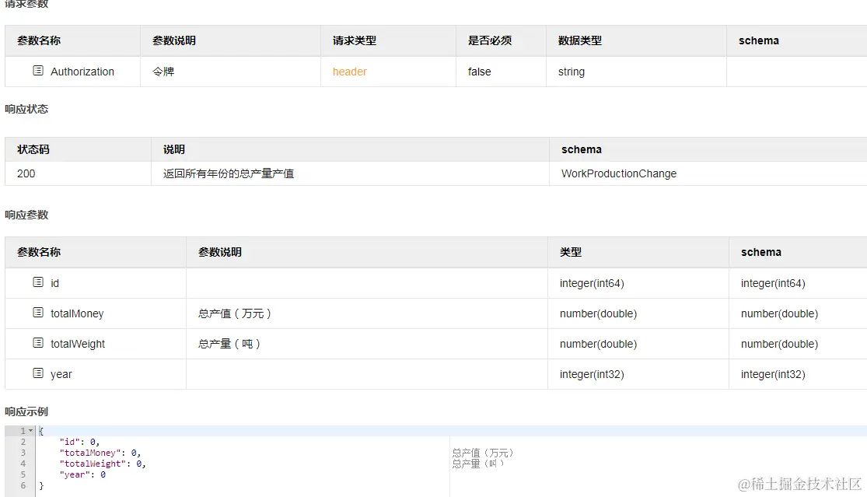The height and width of the screenshot is (497, 867).
Task: Click the document icon beside year
Action: [x=38, y=373]
